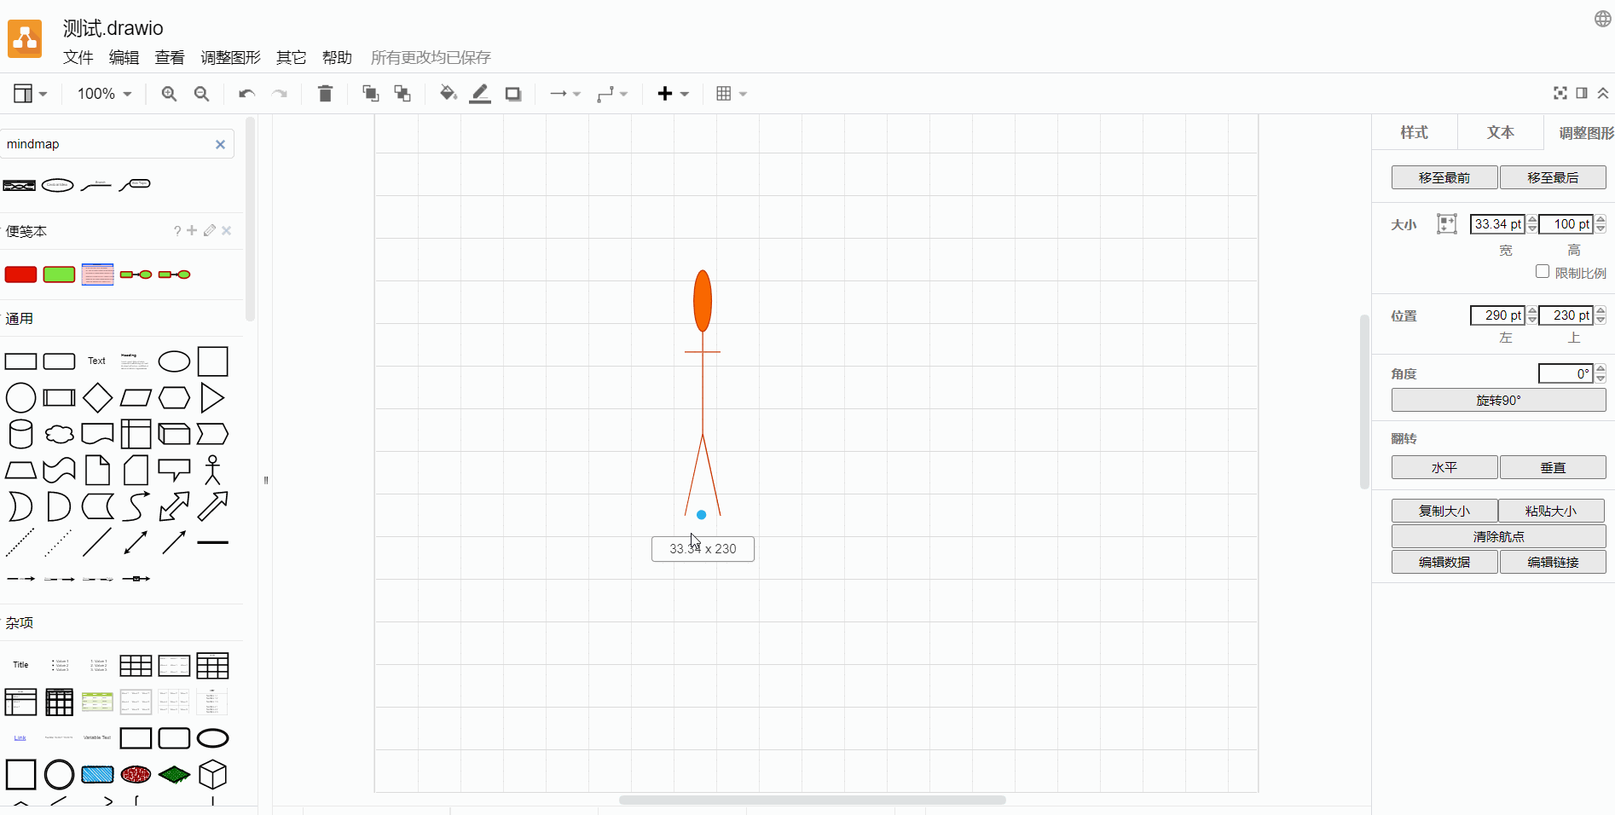
Task: Click the send to back icon
Action: 402,94
